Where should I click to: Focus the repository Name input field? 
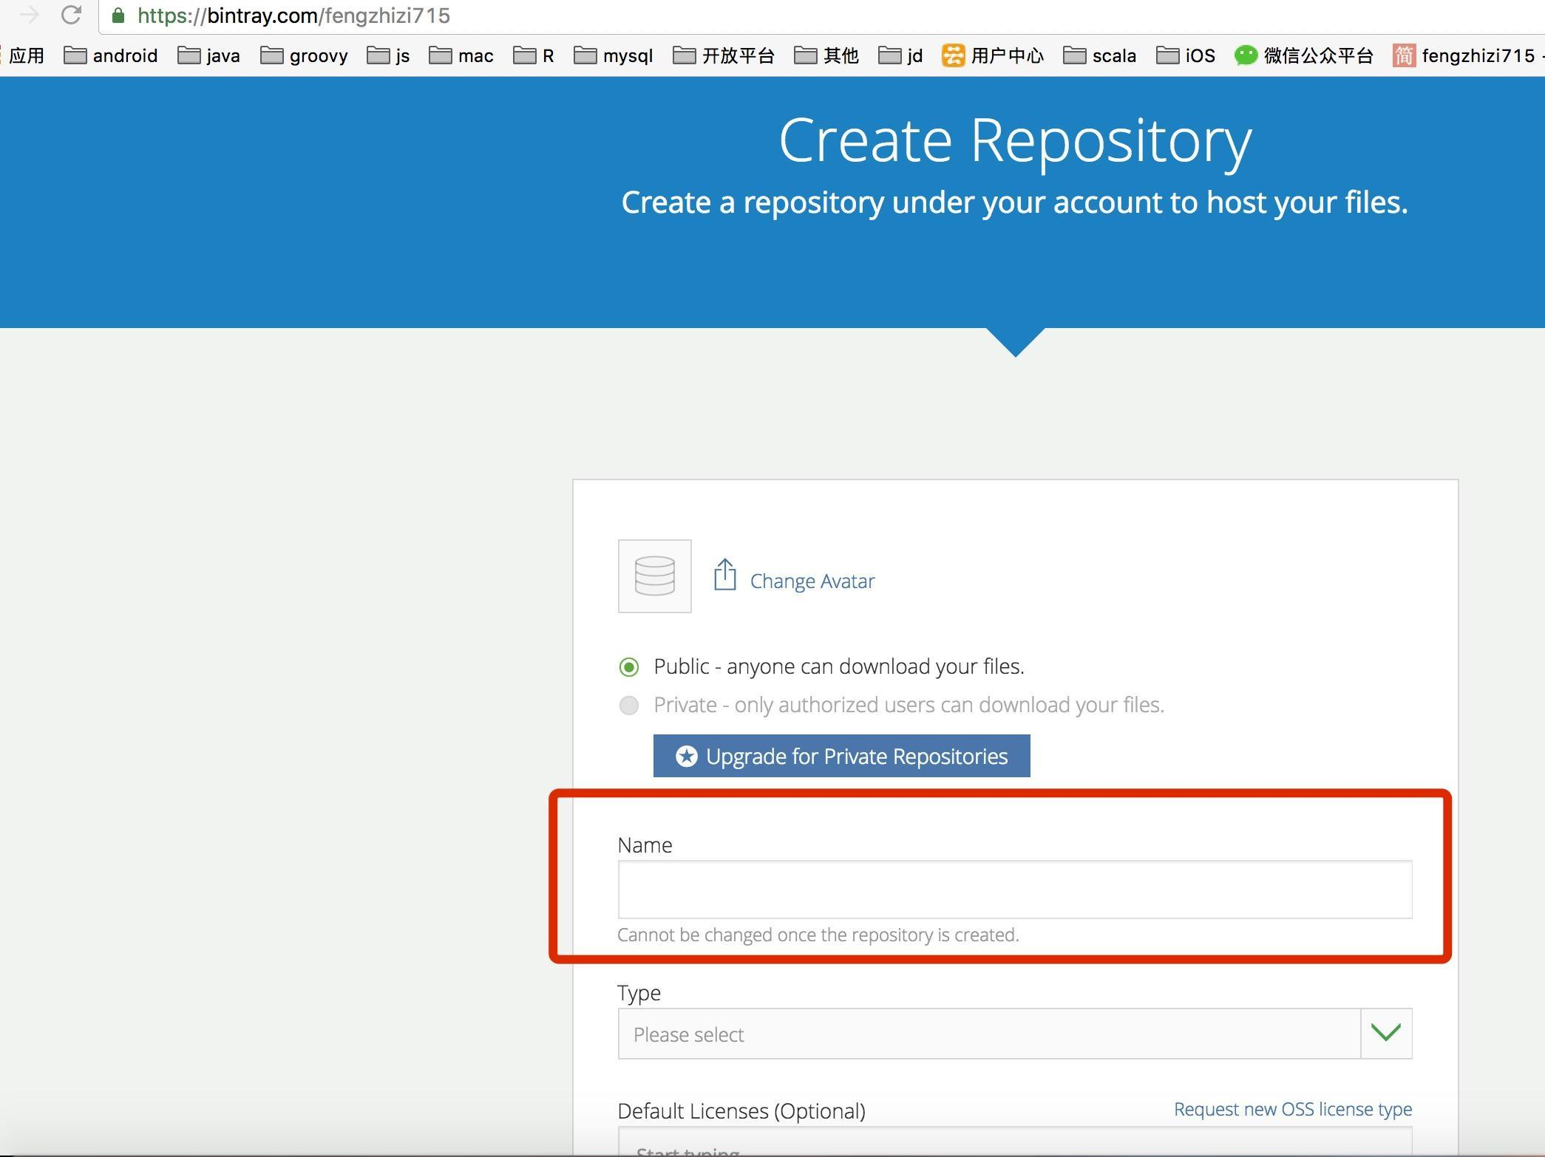[x=1014, y=890]
